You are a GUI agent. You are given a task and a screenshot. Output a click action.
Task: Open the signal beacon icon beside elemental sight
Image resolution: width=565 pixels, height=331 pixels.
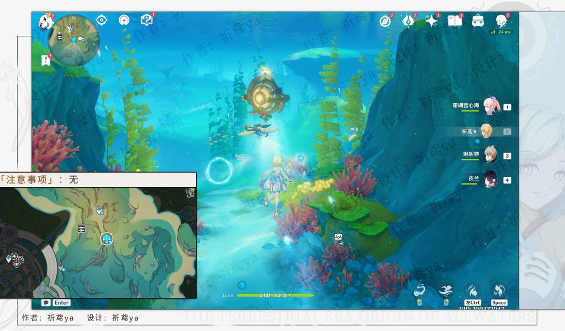click(124, 20)
